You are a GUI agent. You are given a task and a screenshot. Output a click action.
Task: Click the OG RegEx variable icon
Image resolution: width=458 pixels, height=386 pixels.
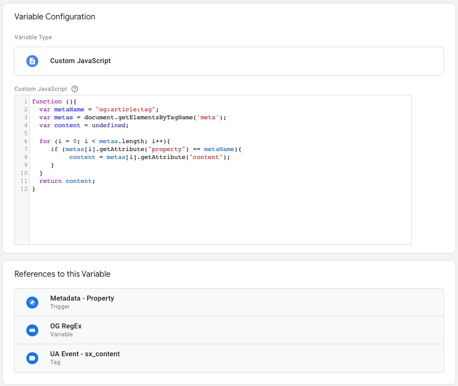[32, 330]
